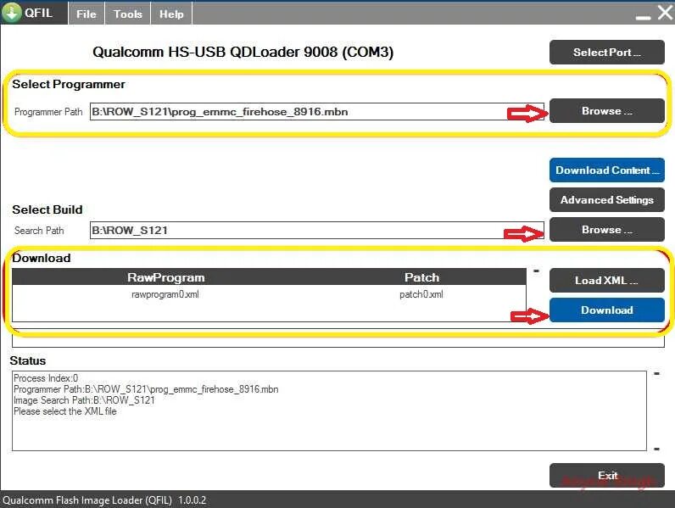Click the Qualcomm Flash Image Loader version text
This screenshot has height=508, width=675.
tap(104, 500)
